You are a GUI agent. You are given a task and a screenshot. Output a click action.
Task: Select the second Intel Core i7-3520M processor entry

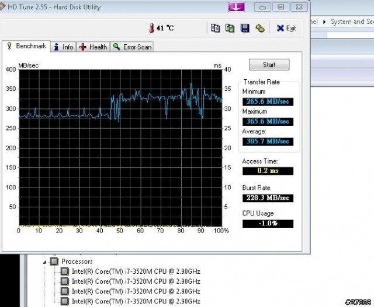tap(136, 281)
